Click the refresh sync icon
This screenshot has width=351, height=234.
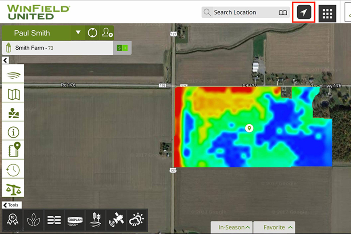[92, 33]
